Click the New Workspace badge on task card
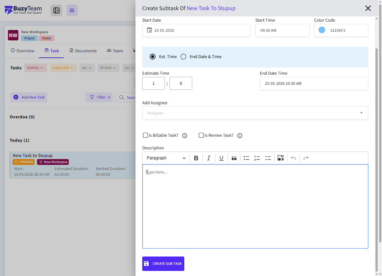Screen dimensions: 382x276 (53, 162)
